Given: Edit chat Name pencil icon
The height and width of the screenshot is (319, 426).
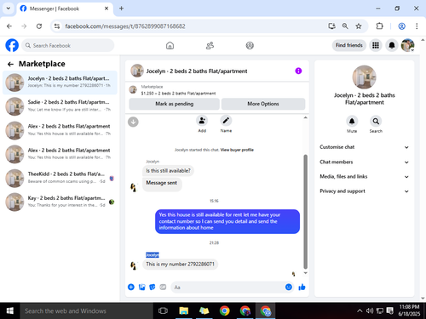Looking at the screenshot, I should point(226,121).
